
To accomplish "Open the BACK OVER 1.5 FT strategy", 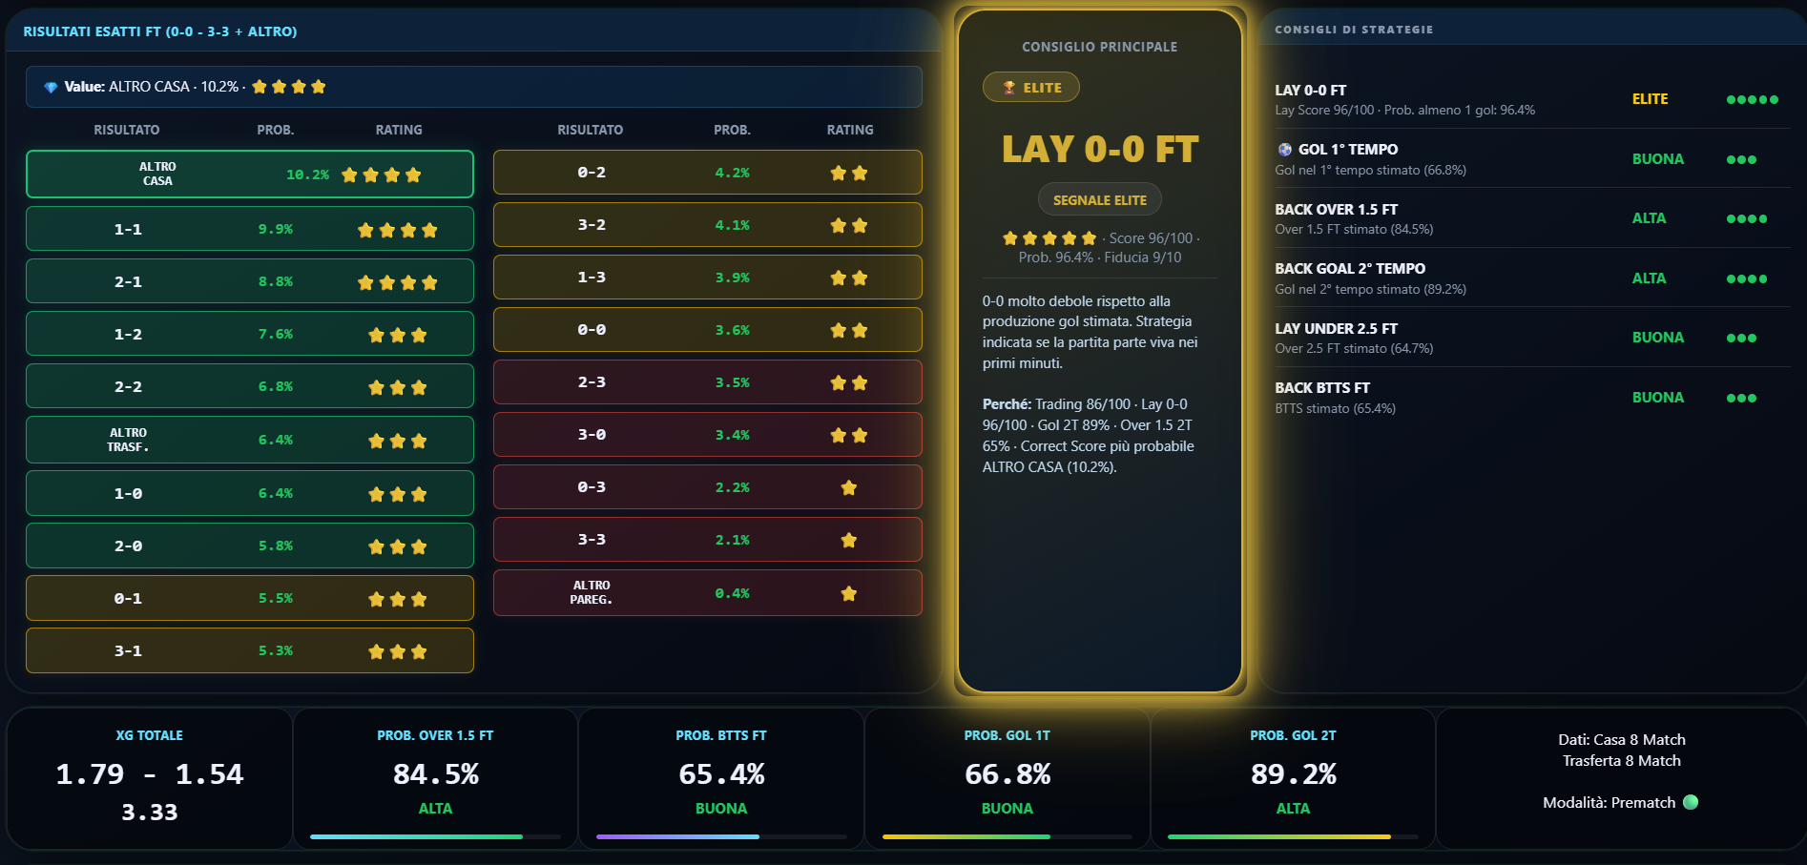I will click(x=1532, y=218).
